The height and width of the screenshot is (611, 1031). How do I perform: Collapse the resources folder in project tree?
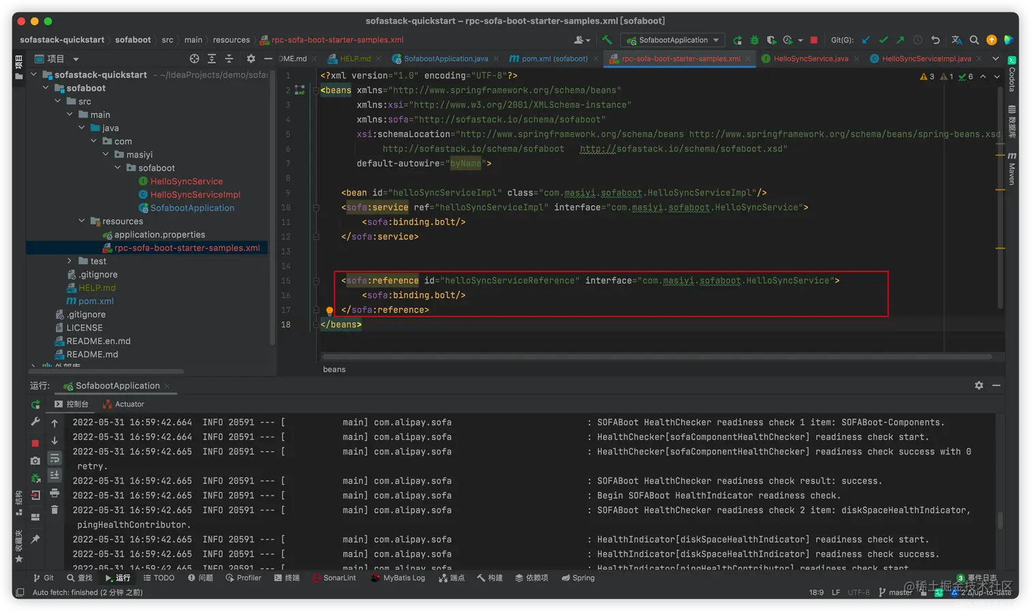82,221
